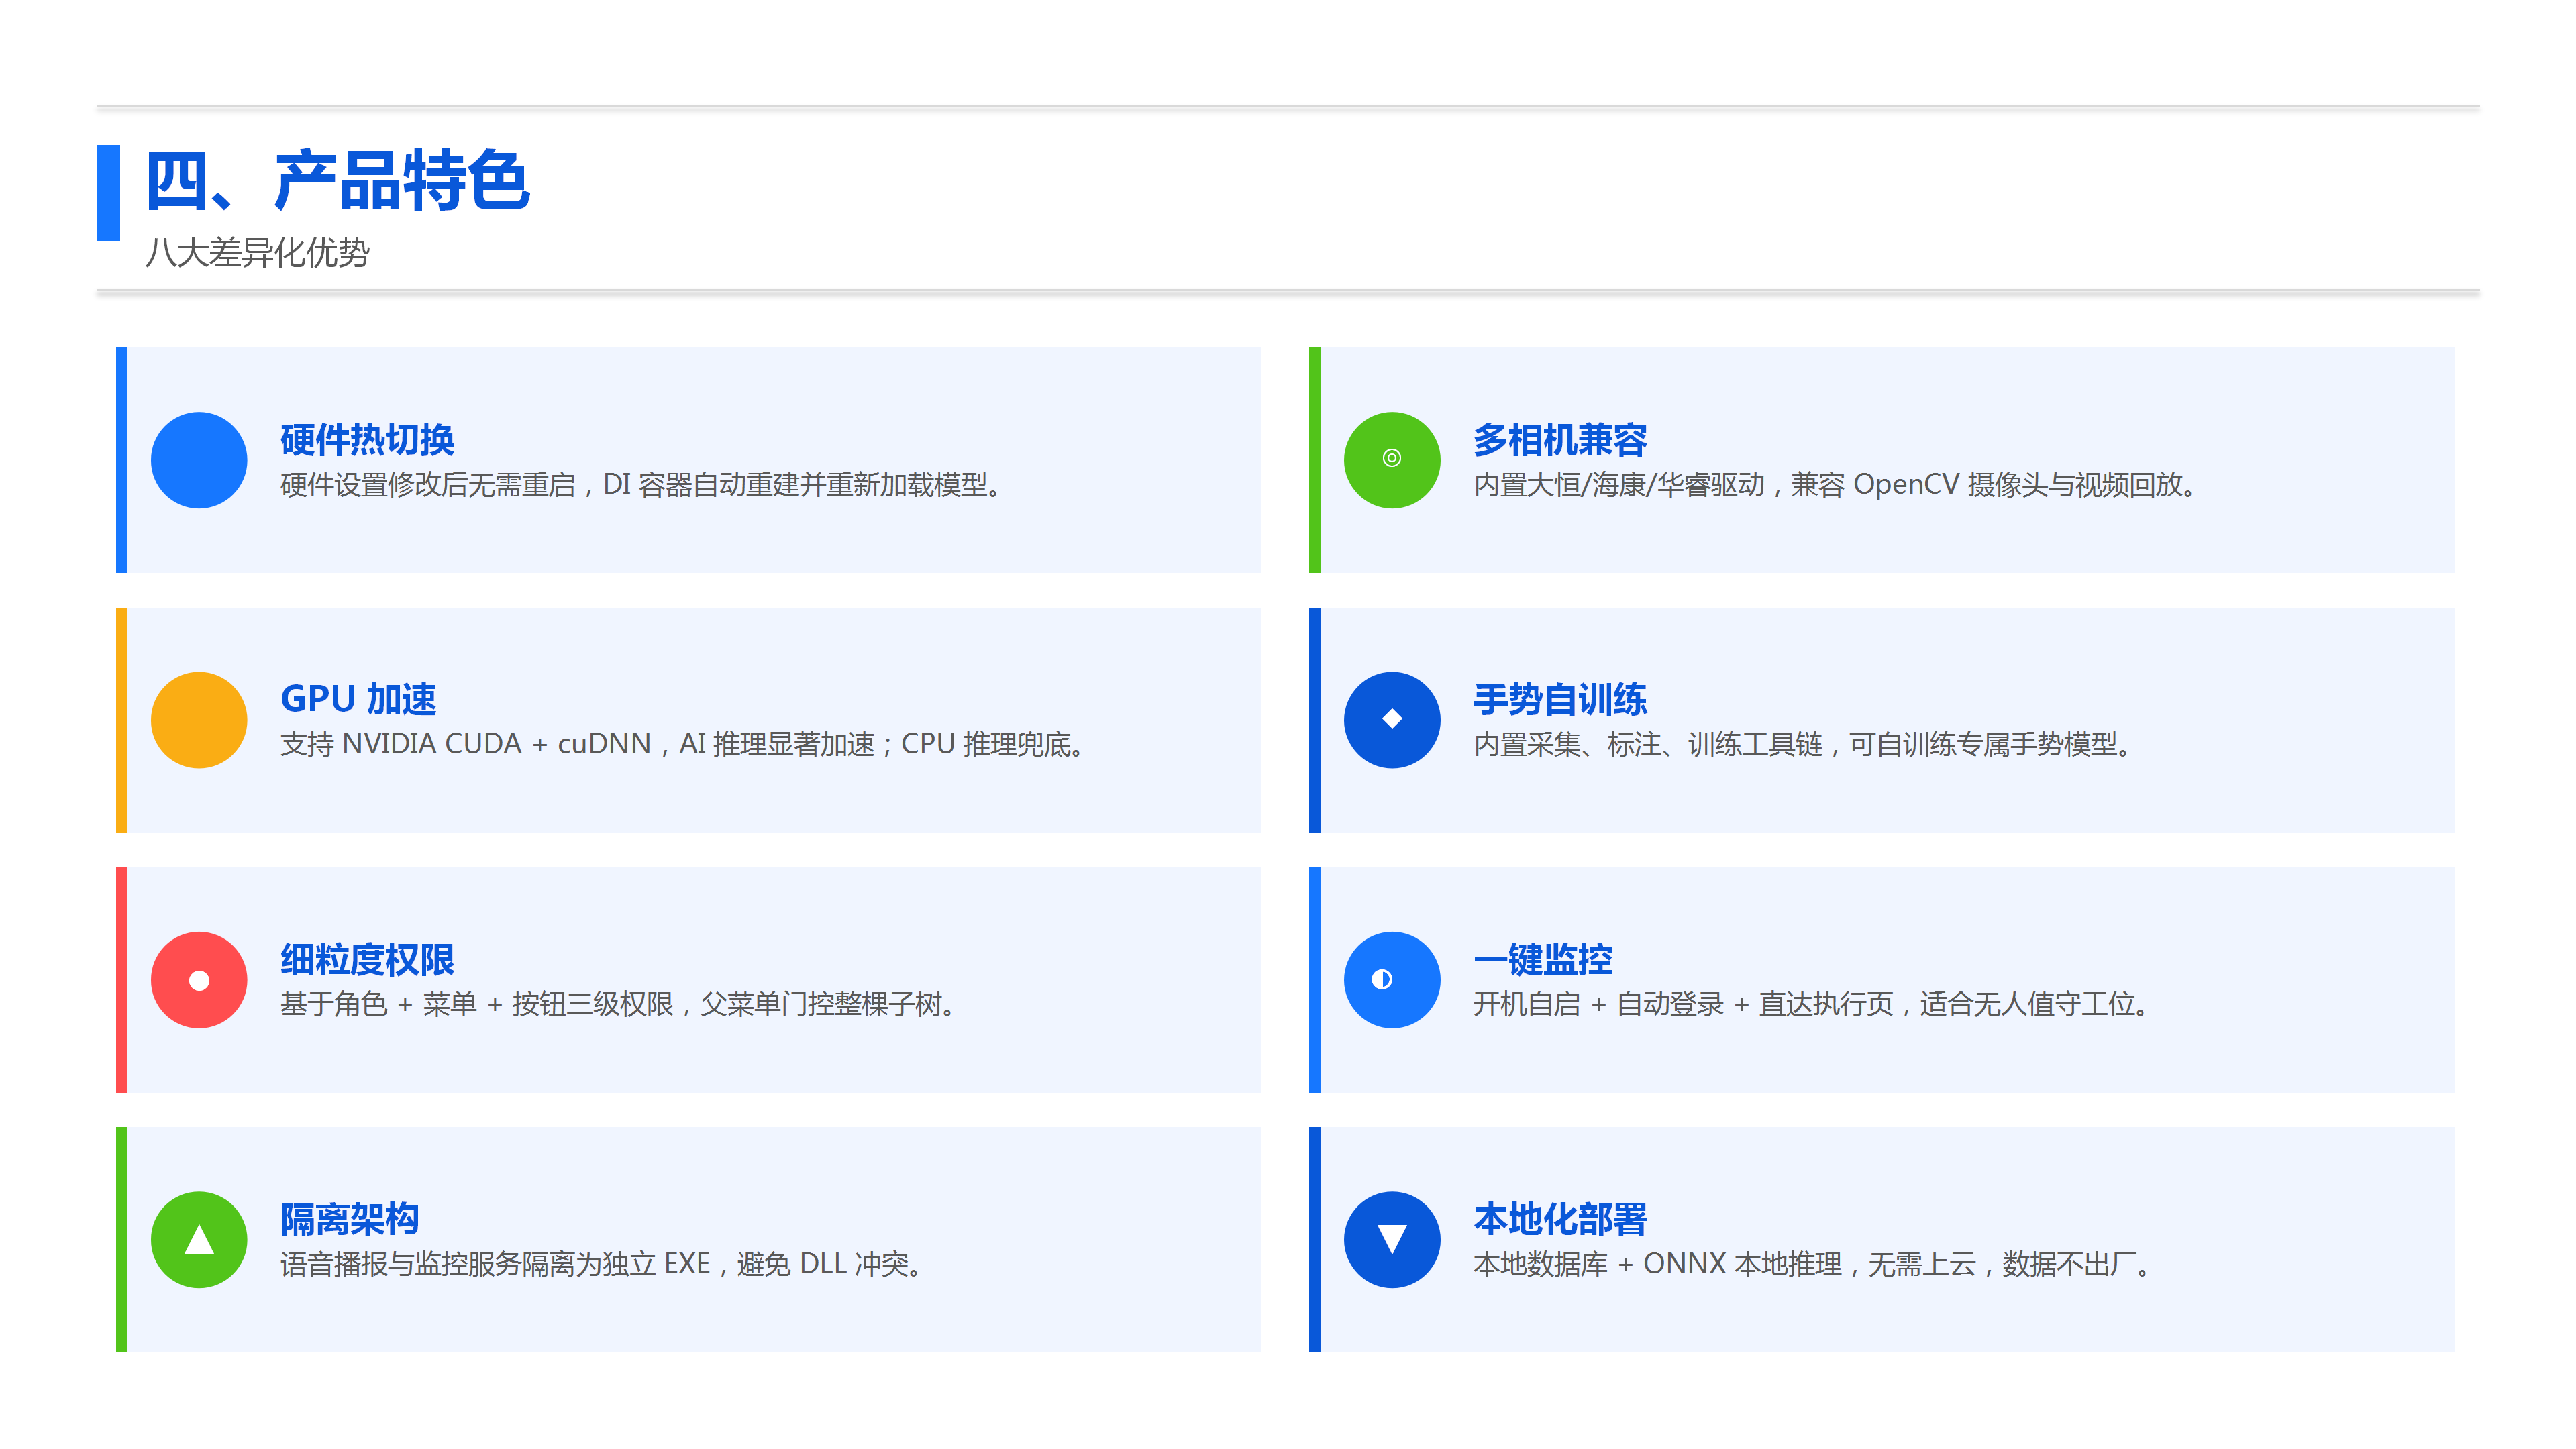Click the orange circle icon beside GPU 加速
2576x1449 pixels.
199,720
